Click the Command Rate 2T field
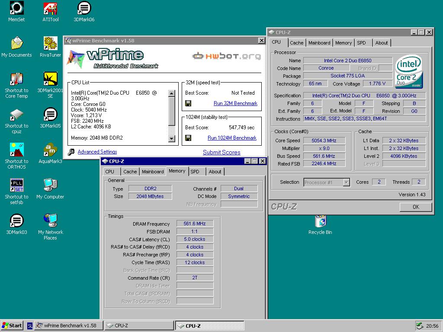Viewport: 443px width, 332px height. (195, 278)
